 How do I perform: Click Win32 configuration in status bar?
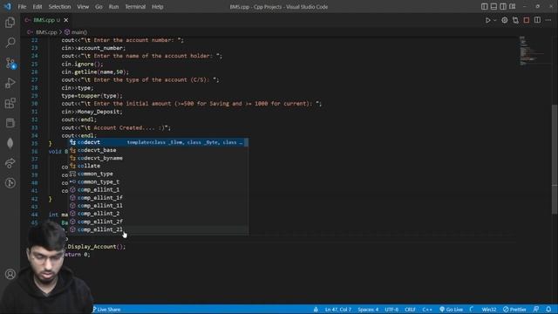pos(488,310)
